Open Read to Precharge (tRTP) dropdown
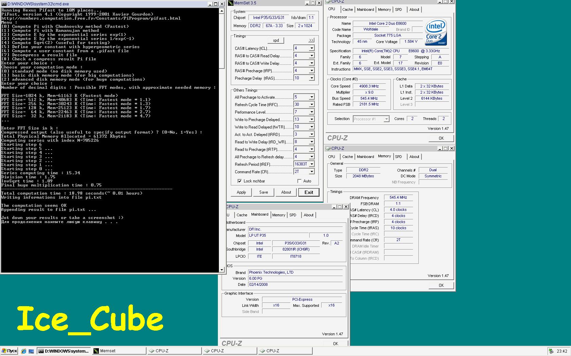The height and width of the screenshot is (356, 571). (x=311, y=149)
